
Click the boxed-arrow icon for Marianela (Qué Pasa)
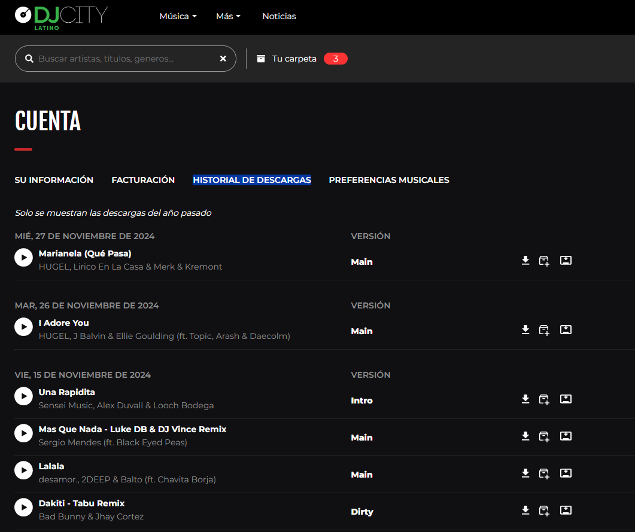[x=566, y=260]
